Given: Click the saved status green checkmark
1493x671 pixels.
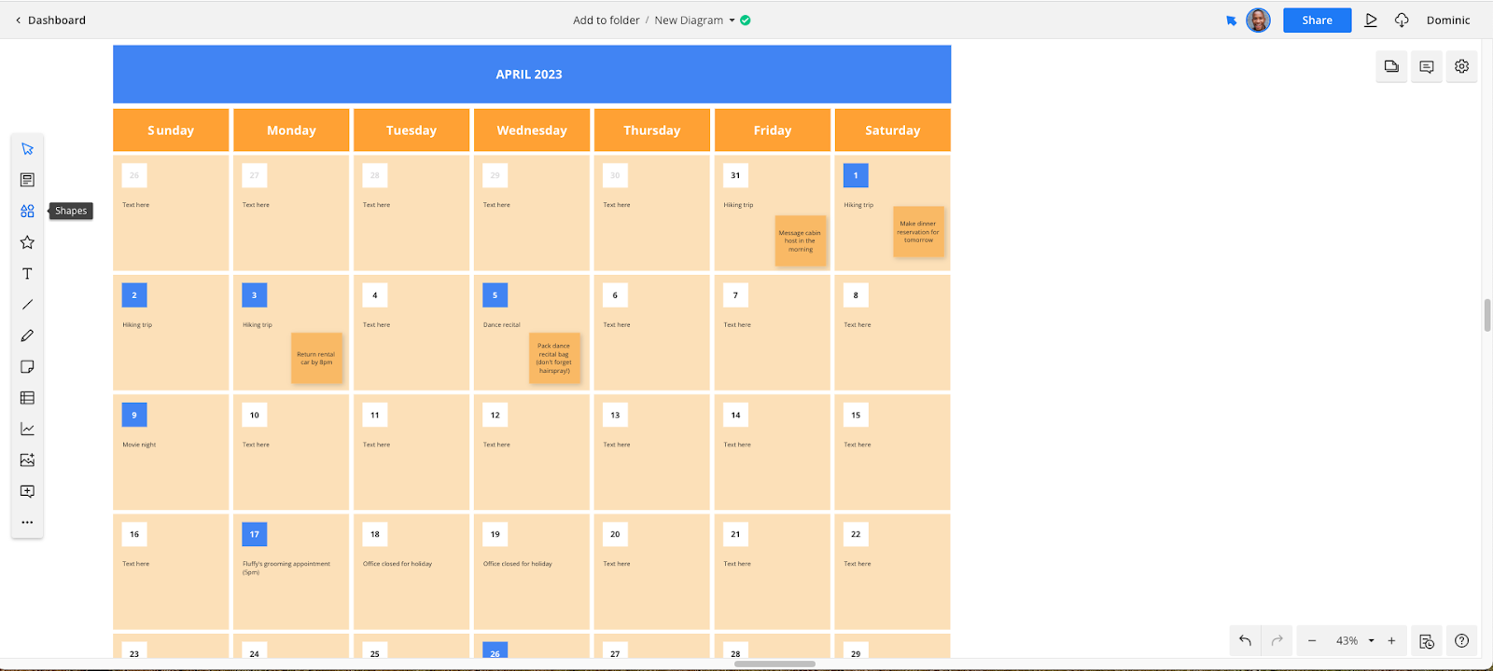Looking at the screenshot, I should pos(746,20).
